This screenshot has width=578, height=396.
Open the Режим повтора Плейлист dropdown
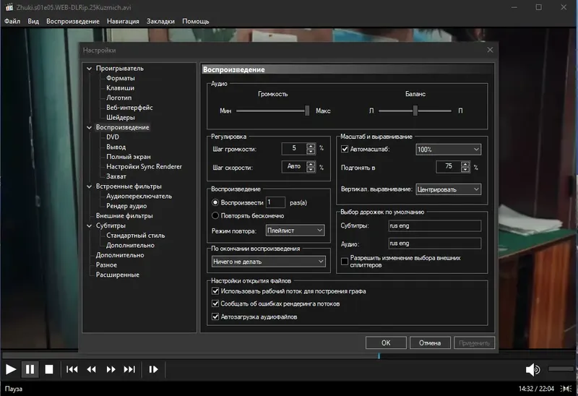296,230
